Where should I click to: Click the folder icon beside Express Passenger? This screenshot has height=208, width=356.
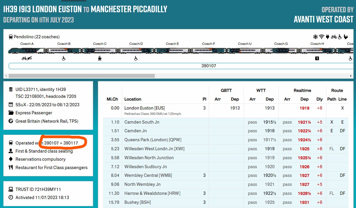pos(11,113)
